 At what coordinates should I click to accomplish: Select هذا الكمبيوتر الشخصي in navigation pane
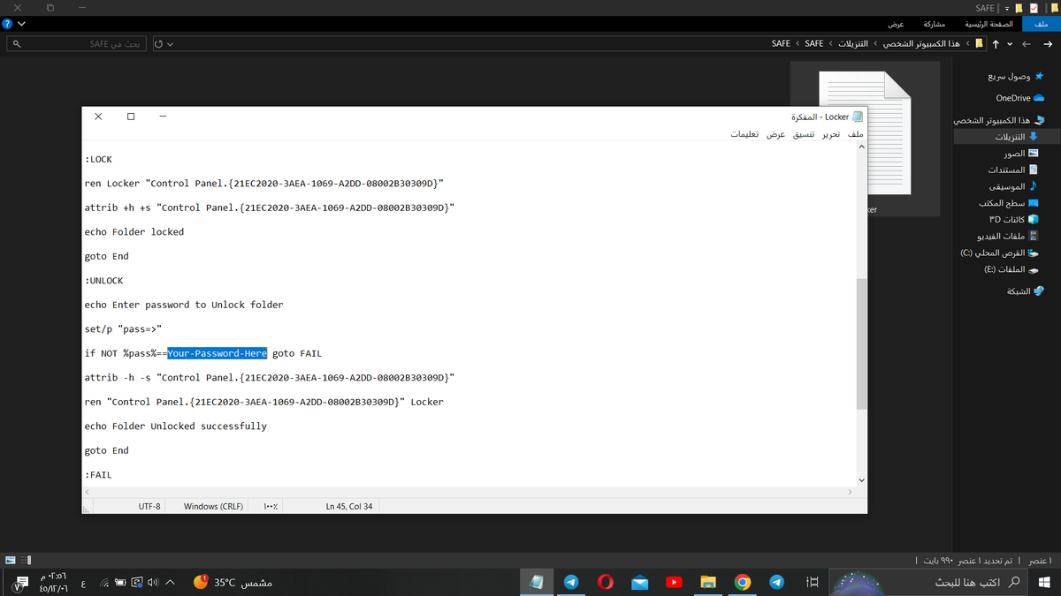point(999,119)
